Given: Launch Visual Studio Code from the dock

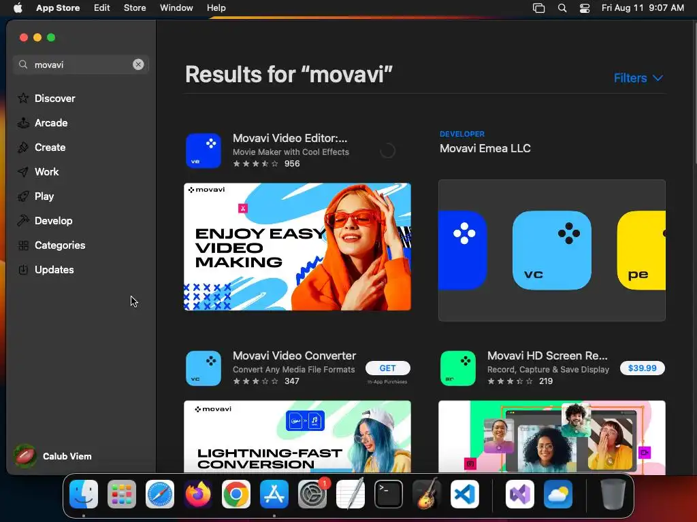Looking at the screenshot, I should pyautogui.click(x=465, y=494).
